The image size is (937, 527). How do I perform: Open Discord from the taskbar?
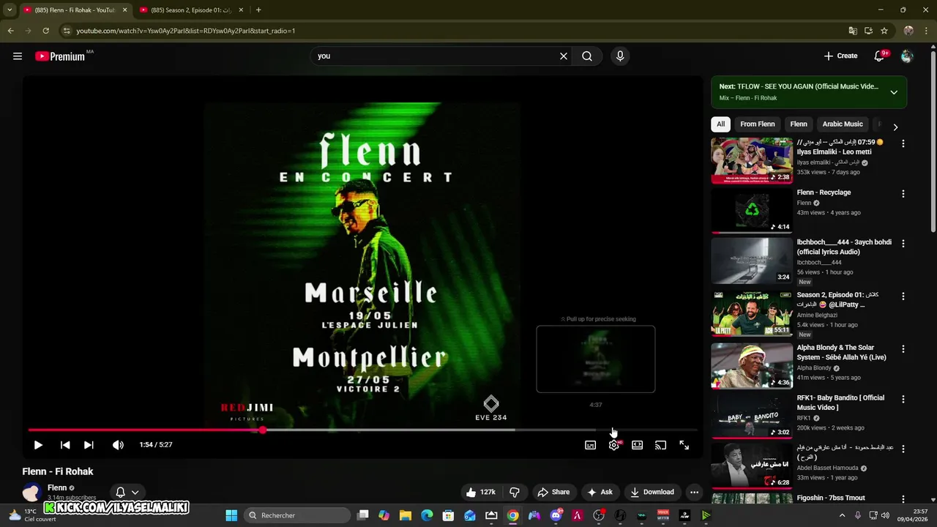pos(556,515)
